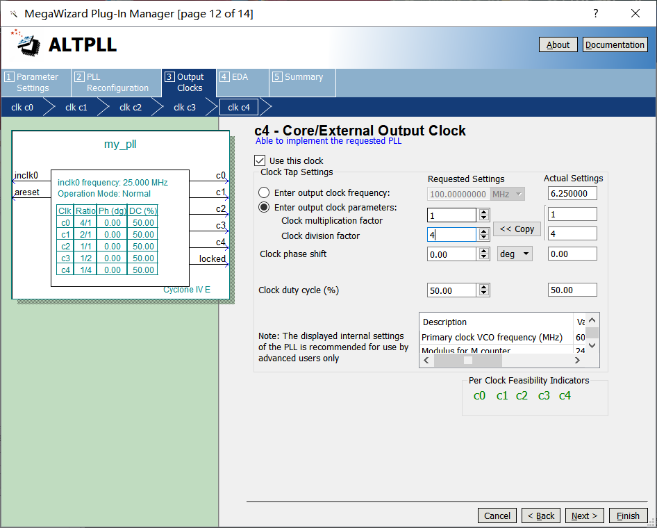Click the actual duty cycle 50.00 field
Screen dimensions: 657x528
572,290
